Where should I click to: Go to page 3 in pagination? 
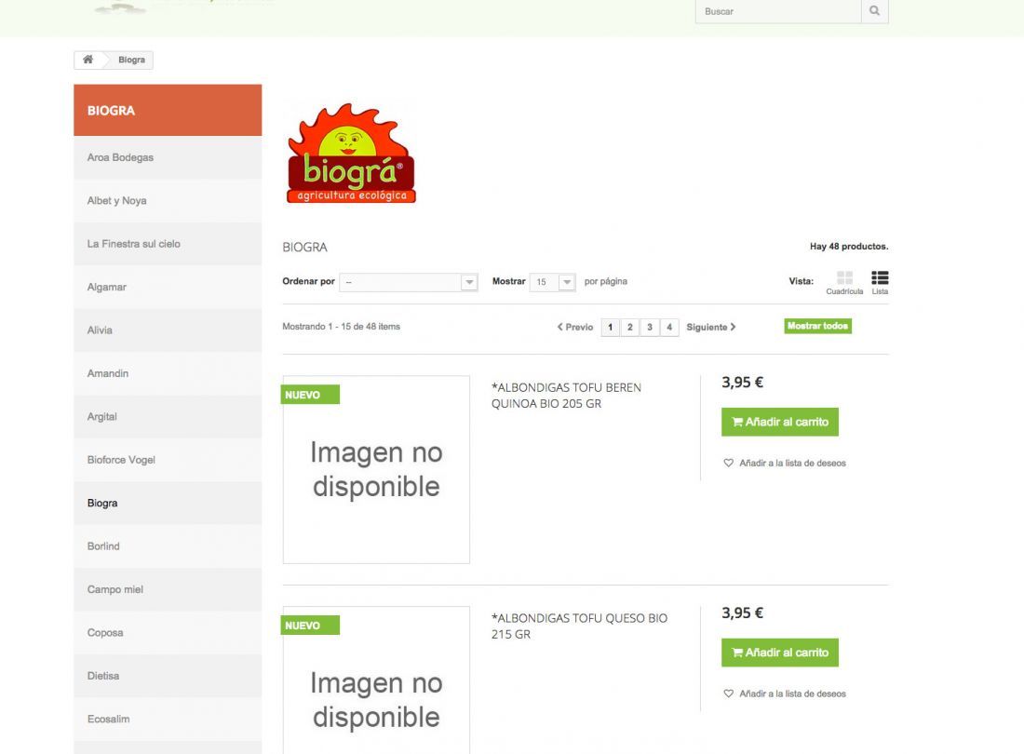[x=649, y=327]
